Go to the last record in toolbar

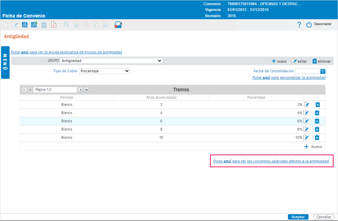[x=105, y=25]
